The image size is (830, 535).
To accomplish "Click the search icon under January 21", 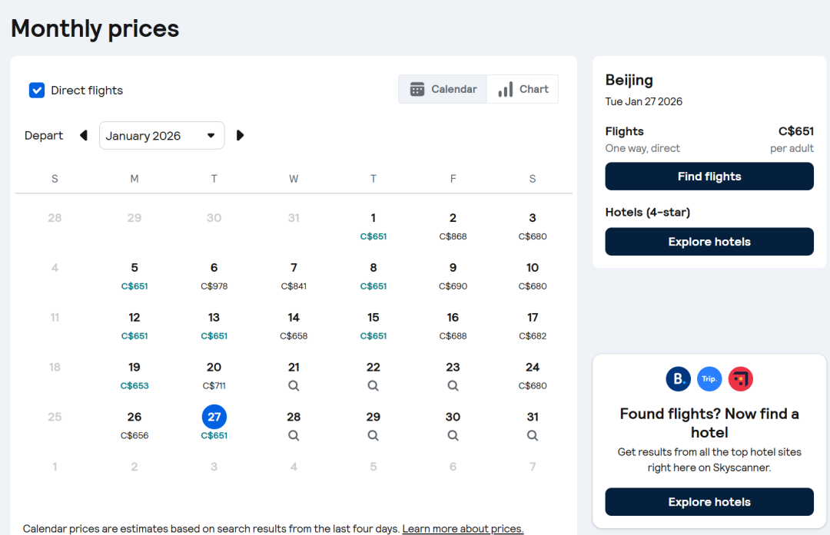I will 294,386.
